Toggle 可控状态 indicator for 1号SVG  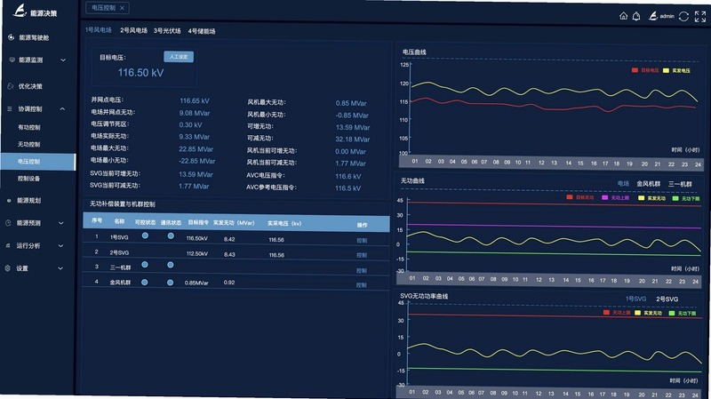(x=145, y=235)
